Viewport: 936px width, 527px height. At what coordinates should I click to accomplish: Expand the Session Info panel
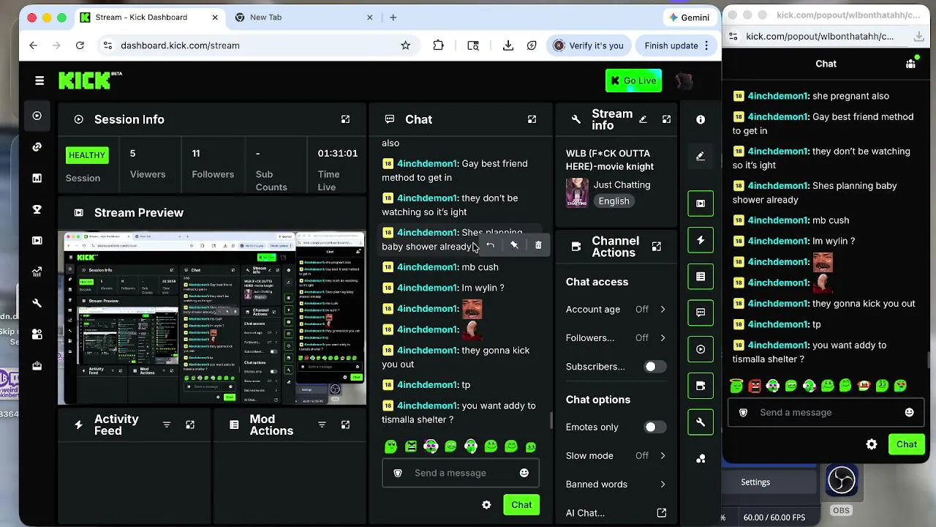[345, 119]
